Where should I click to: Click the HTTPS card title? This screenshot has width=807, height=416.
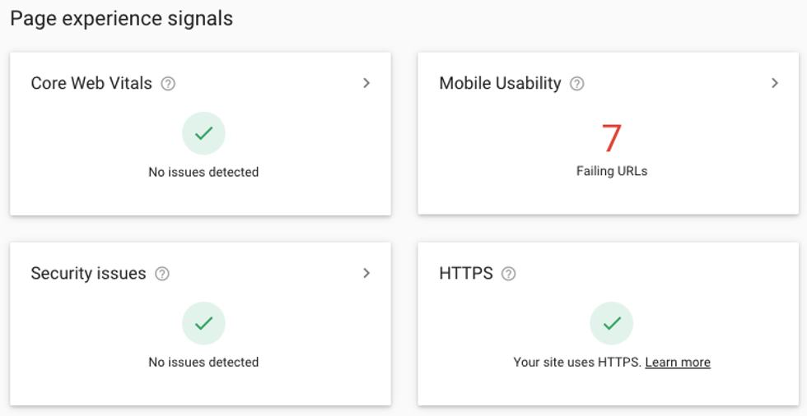pos(466,274)
